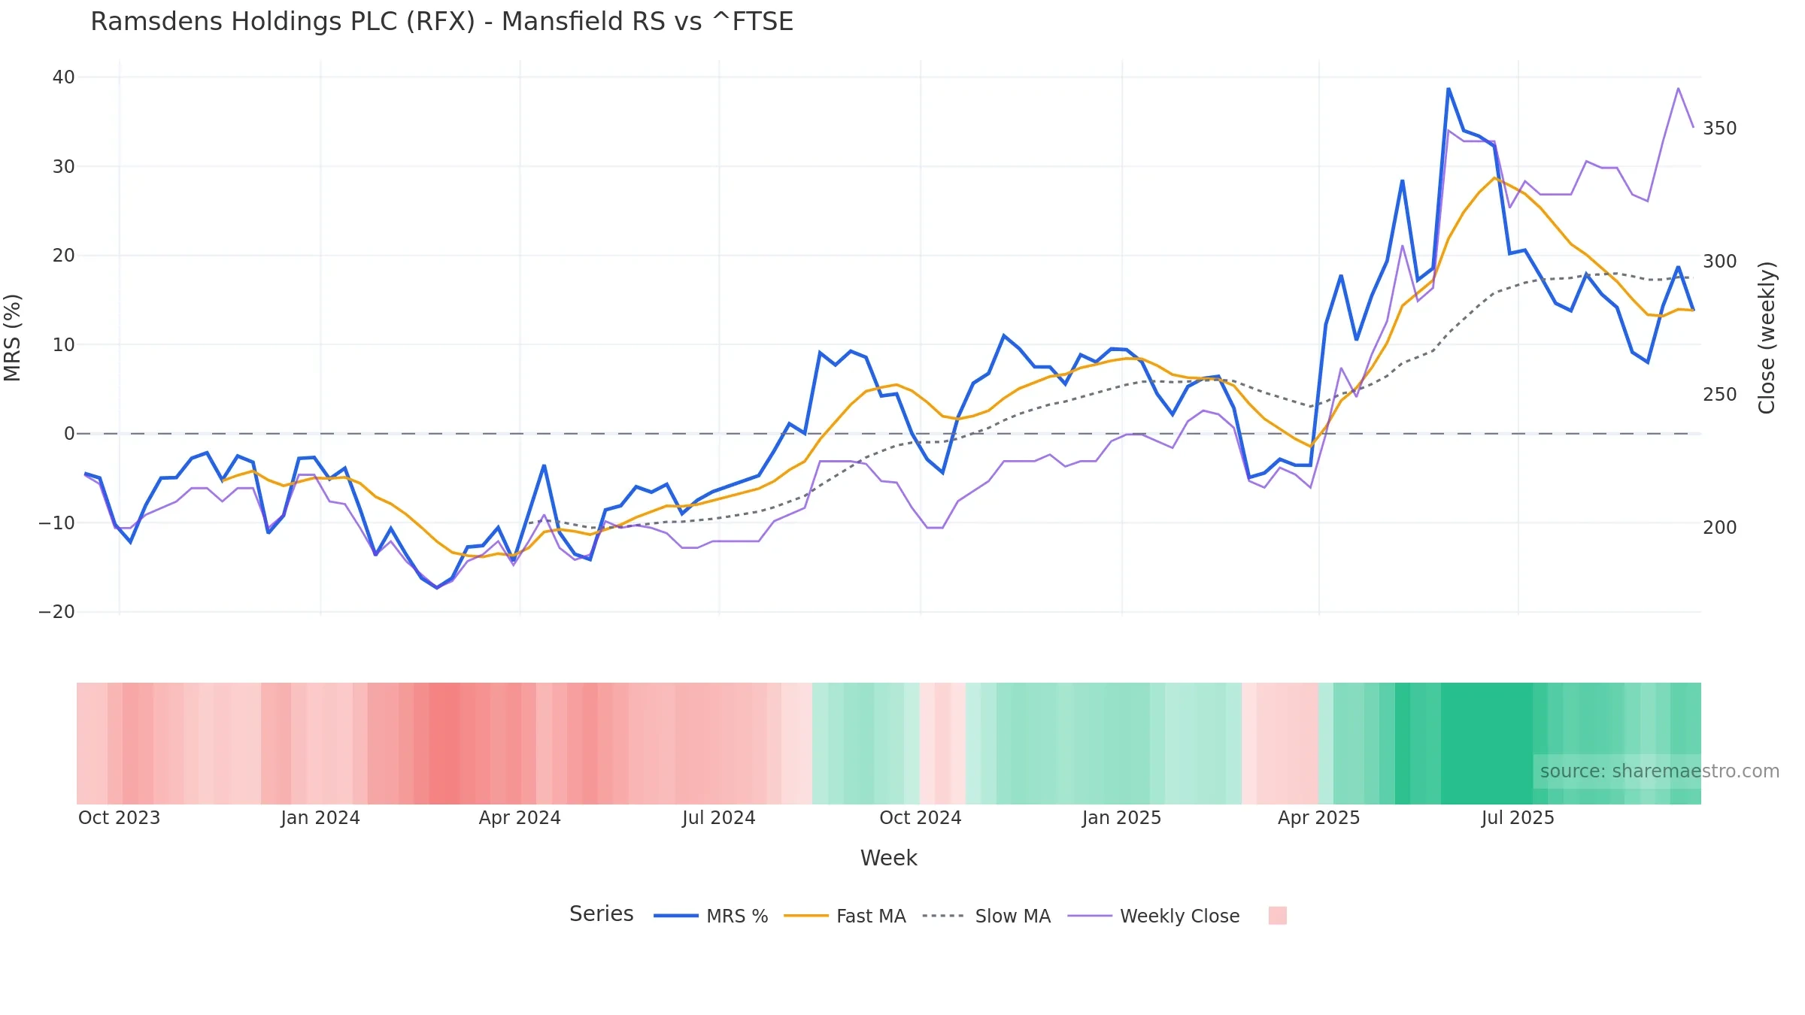Click the Weekly Close peak at far right

pyautogui.click(x=1678, y=89)
